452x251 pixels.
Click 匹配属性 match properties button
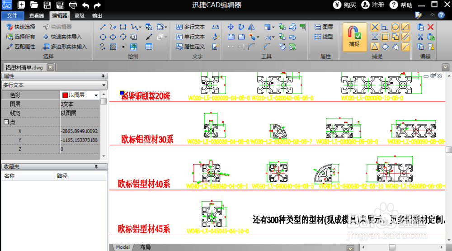tap(21, 47)
